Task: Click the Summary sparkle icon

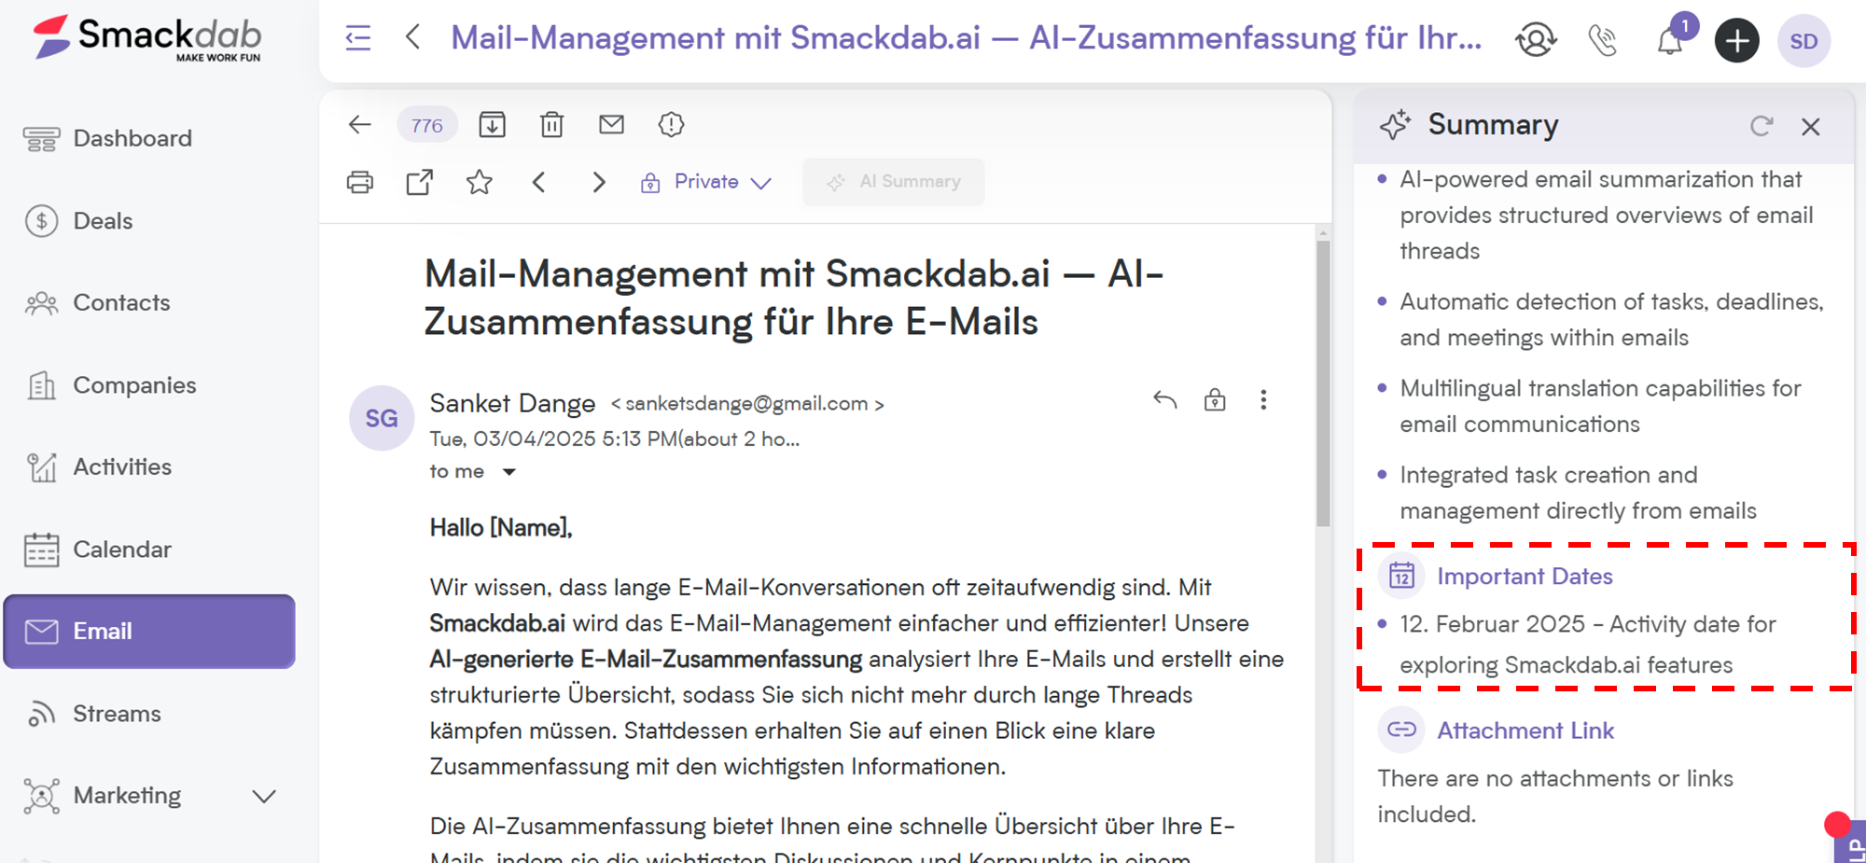Action: [x=1395, y=125]
